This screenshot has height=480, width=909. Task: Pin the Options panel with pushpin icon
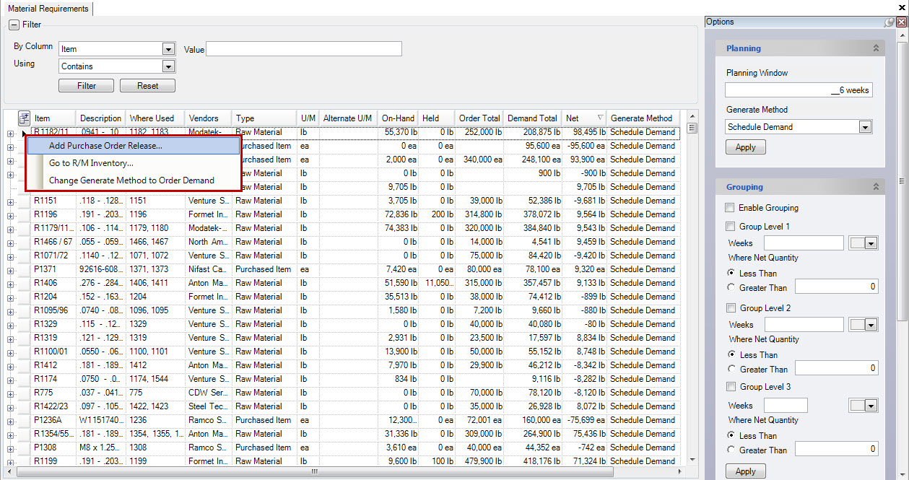[x=889, y=22]
